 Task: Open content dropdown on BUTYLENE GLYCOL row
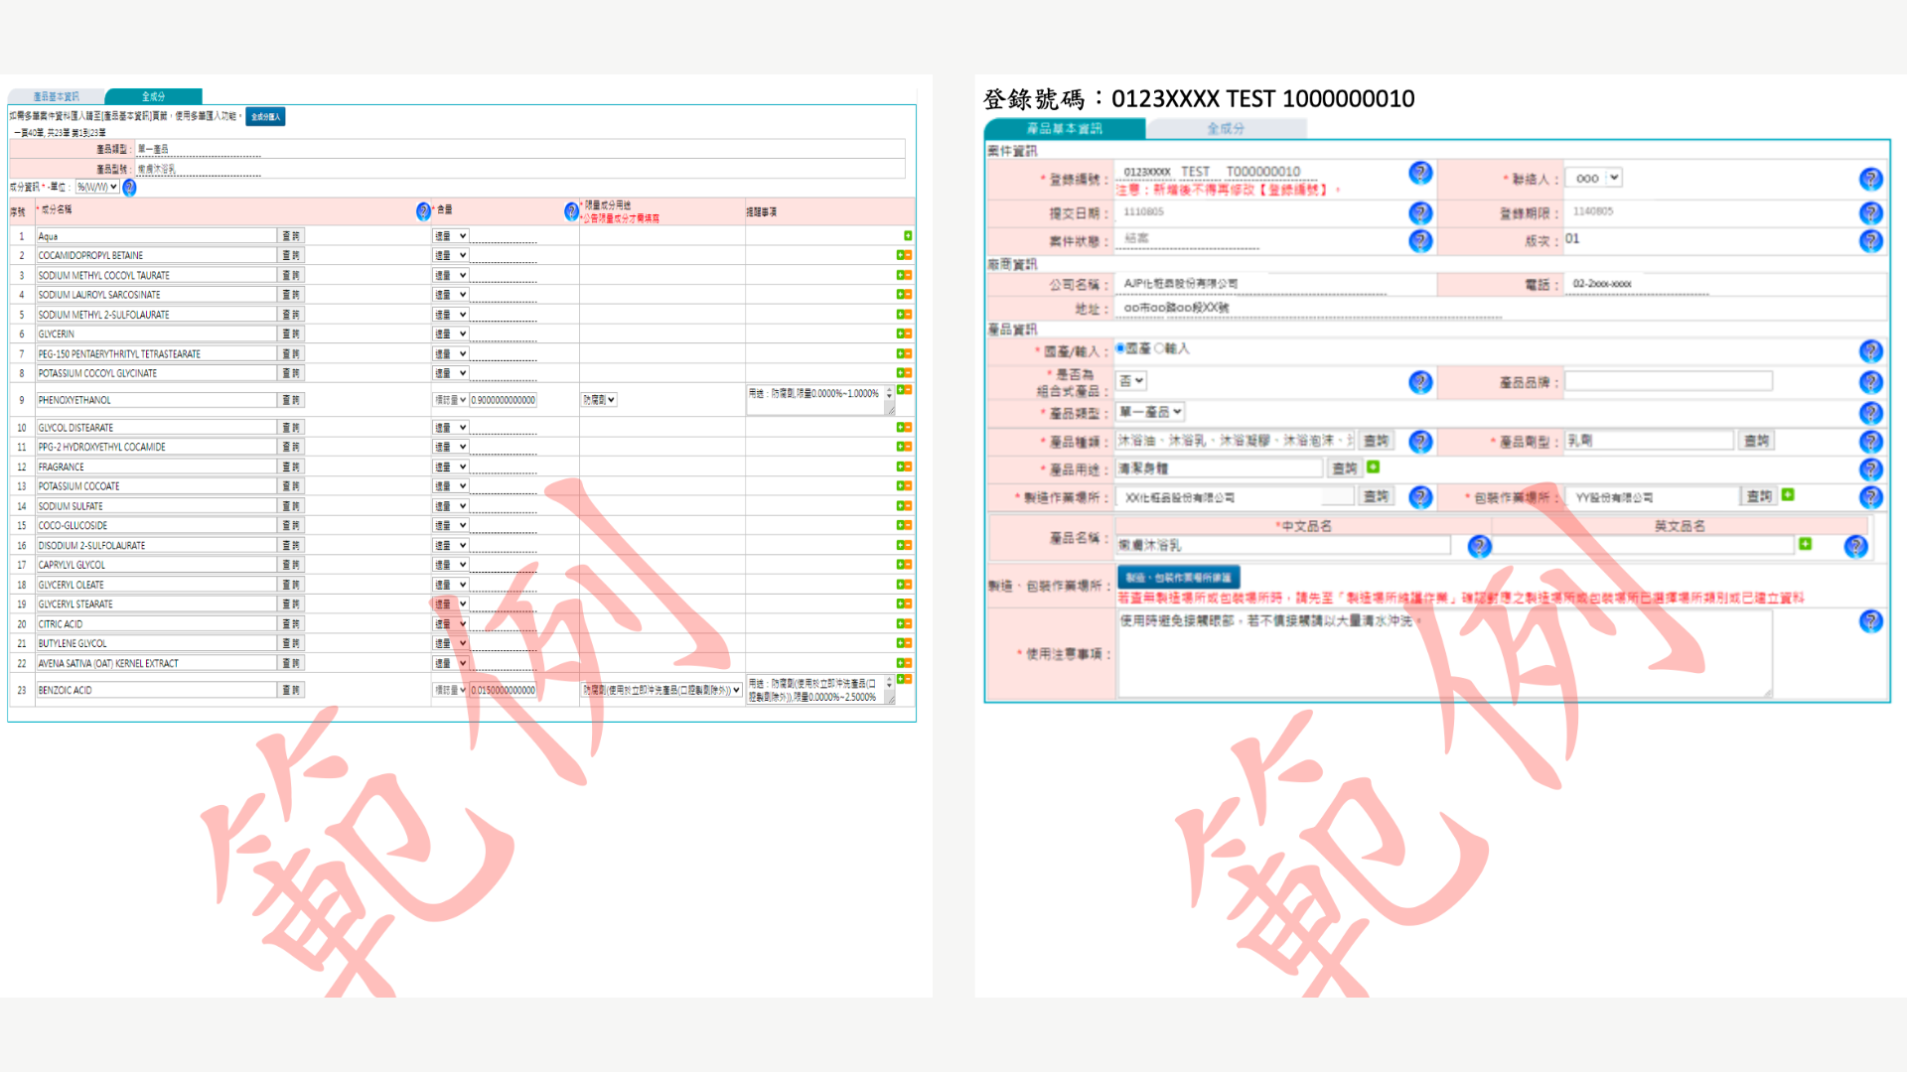[x=450, y=643]
